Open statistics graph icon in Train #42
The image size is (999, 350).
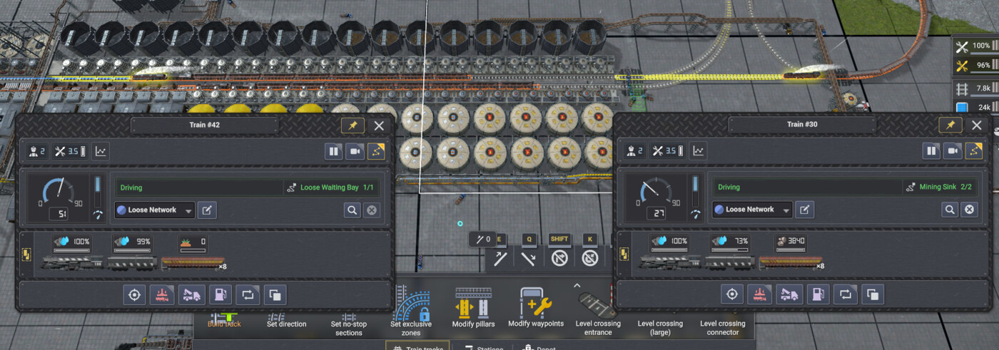click(x=101, y=151)
